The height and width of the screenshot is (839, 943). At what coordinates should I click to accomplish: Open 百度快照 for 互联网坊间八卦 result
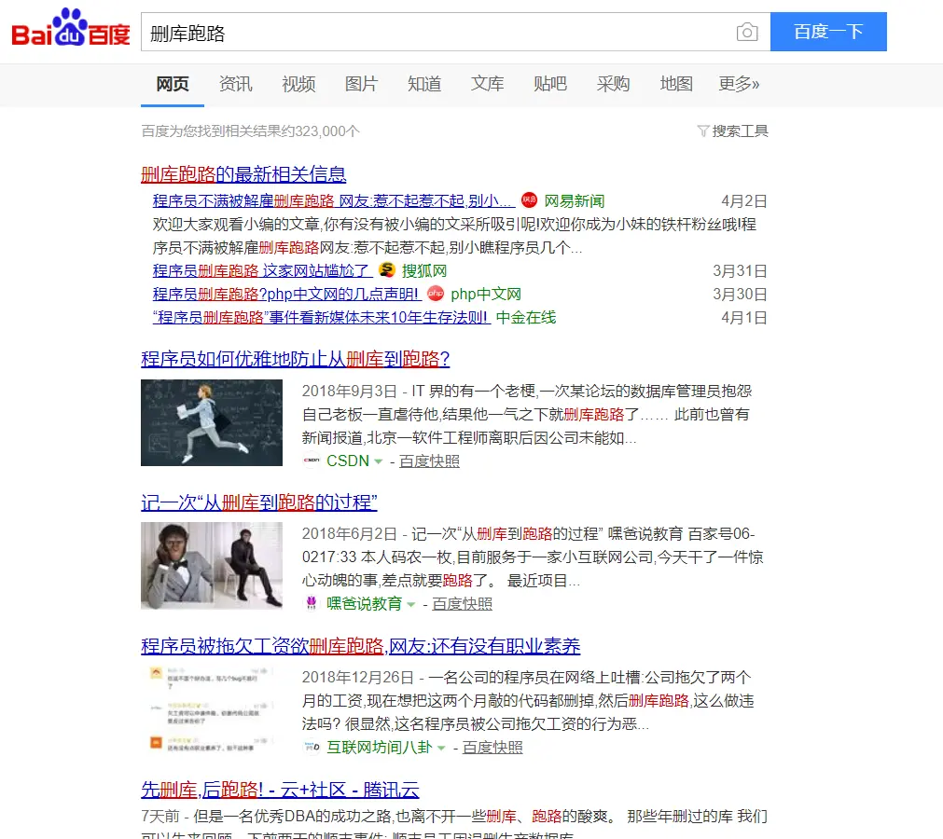click(492, 747)
